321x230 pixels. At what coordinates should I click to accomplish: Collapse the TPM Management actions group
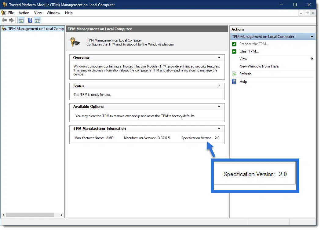point(312,37)
